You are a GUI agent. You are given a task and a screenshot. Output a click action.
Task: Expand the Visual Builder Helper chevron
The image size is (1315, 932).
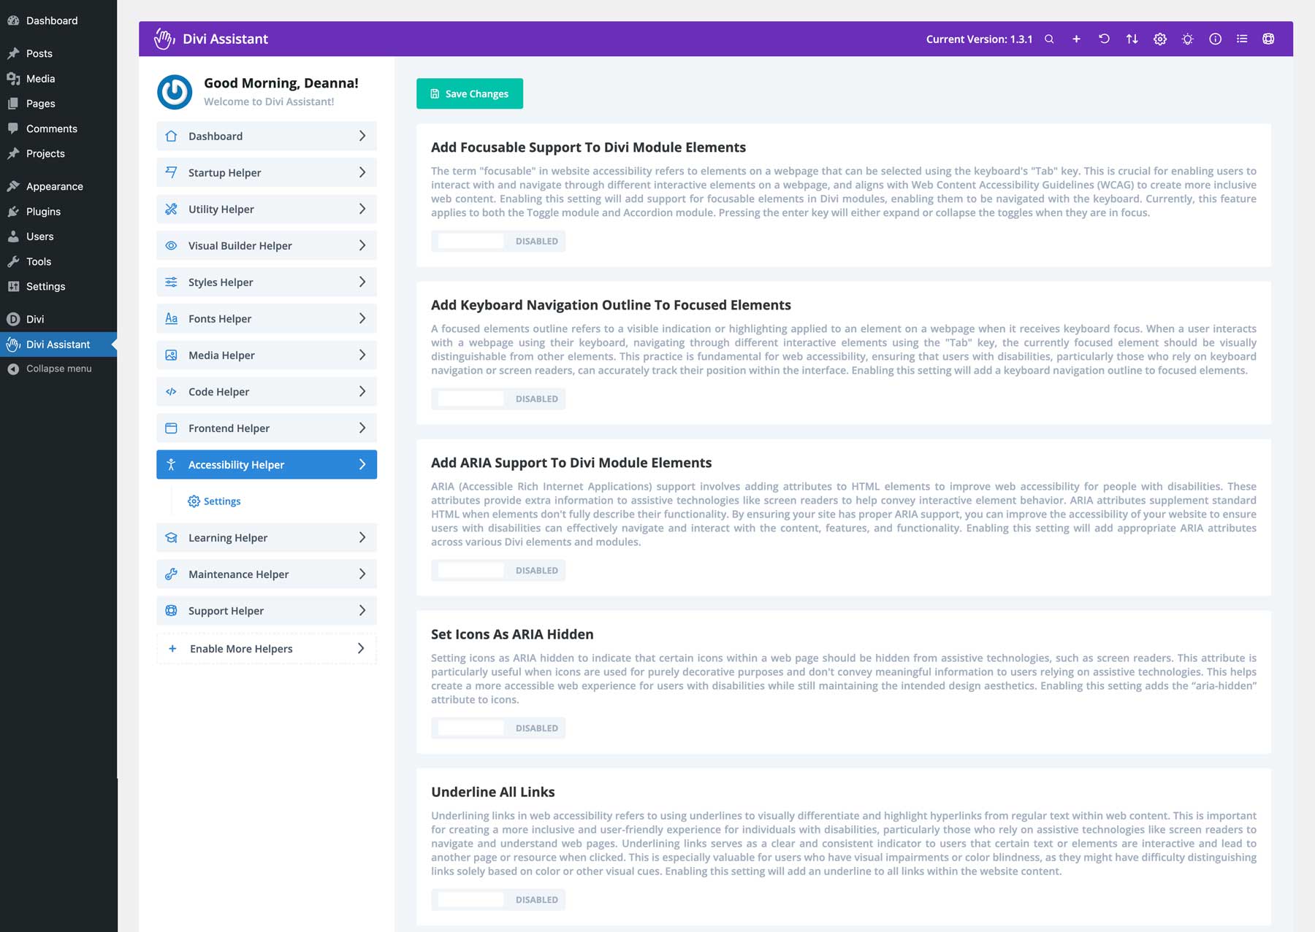[362, 245]
